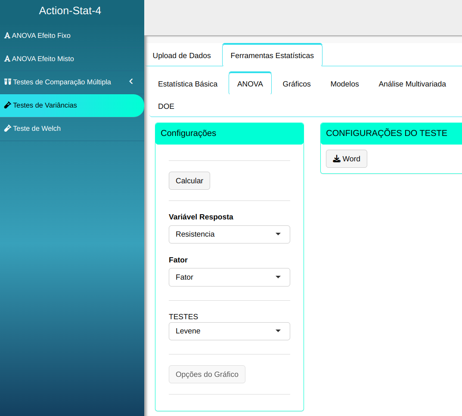Screen dimensions: 462x416
Task: Click the ANOVA Efeito Misto letter icon
Action: point(7,59)
